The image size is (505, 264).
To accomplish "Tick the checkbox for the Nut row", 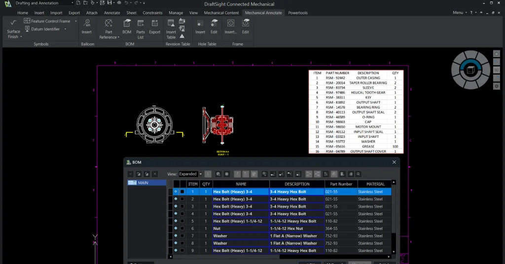I will click(182, 229).
